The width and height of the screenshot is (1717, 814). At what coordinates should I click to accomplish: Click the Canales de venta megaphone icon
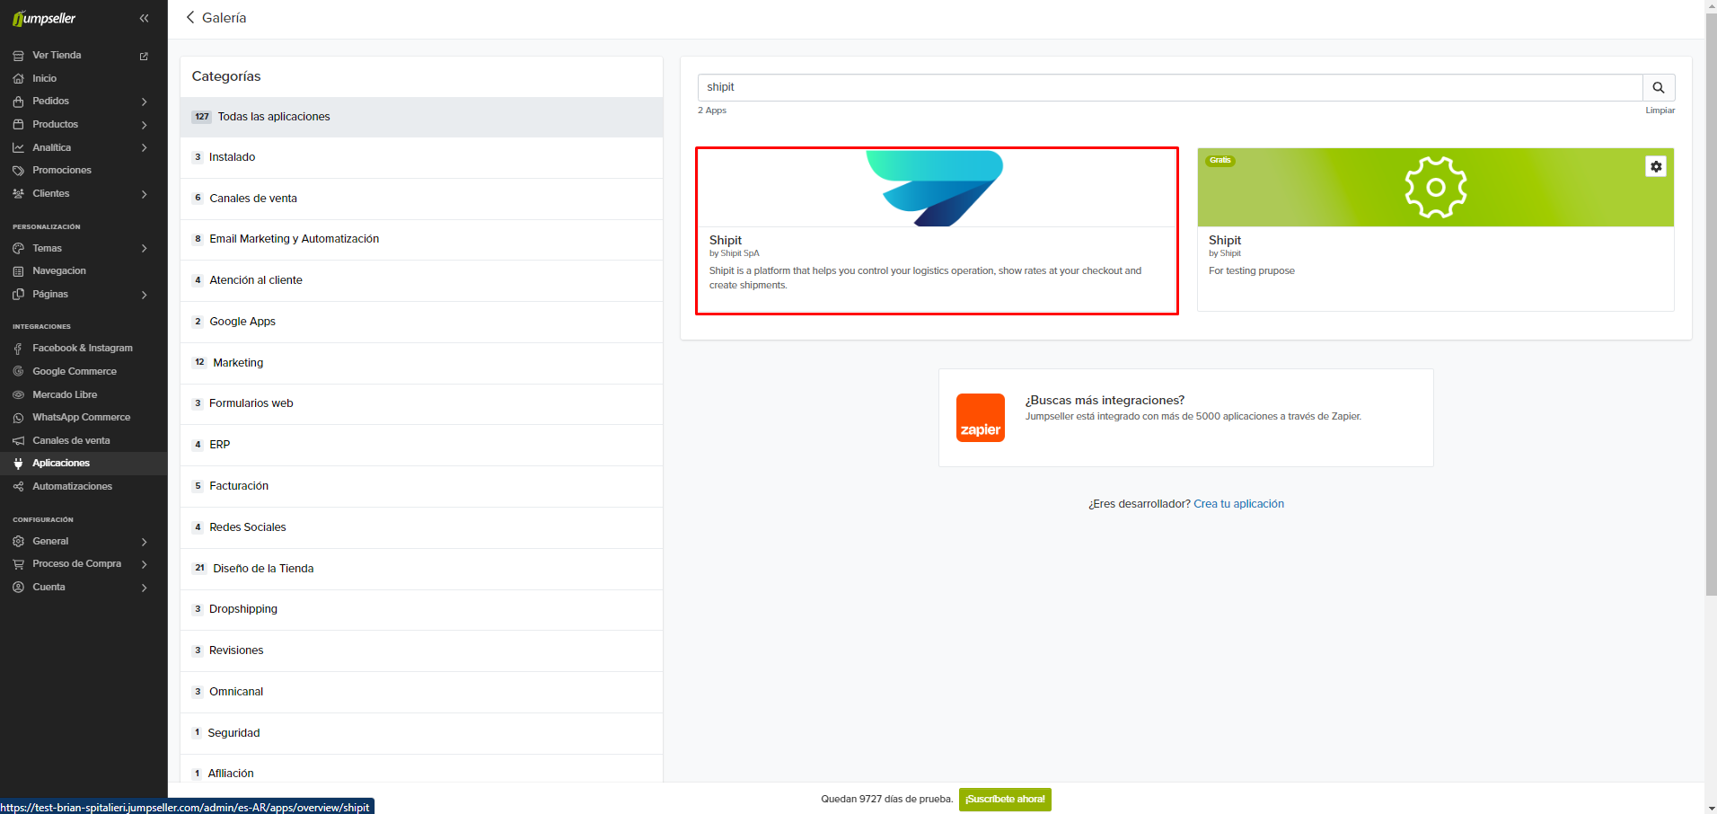click(18, 441)
